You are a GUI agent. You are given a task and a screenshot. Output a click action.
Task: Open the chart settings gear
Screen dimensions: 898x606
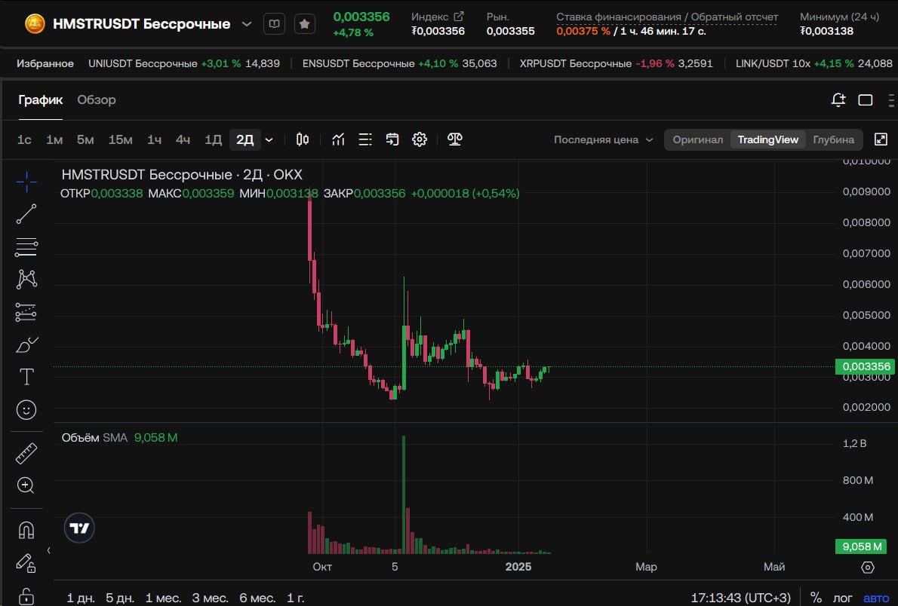[x=420, y=139]
